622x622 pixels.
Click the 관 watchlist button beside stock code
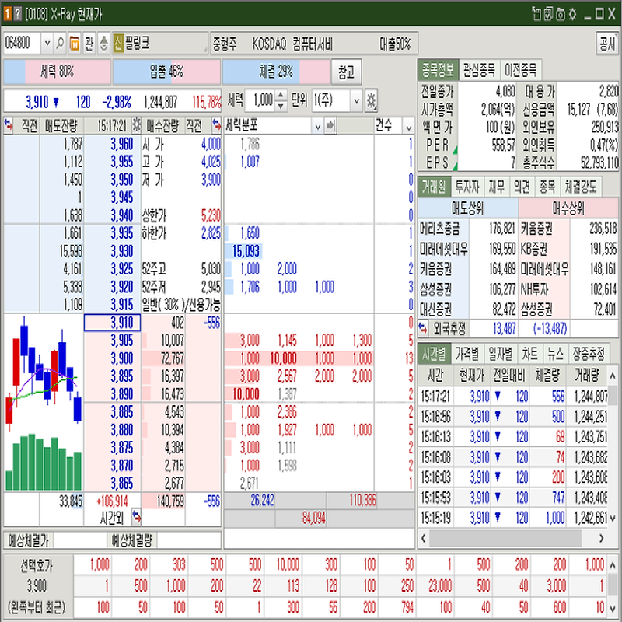(x=89, y=44)
